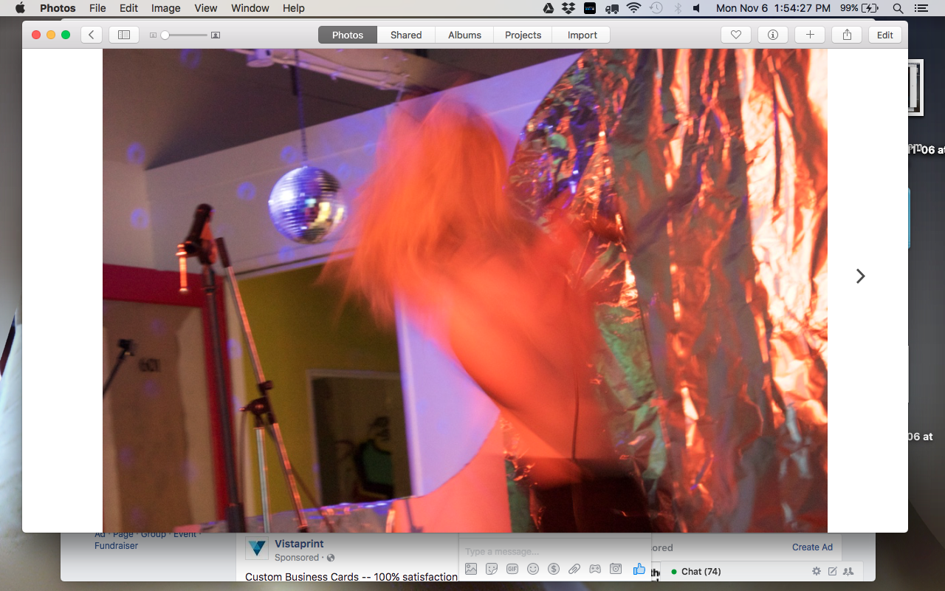Image resolution: width=945 pixels, height=591 pixels.
Task: Click the displayed disco ball photo
Action: pos(465,290)
